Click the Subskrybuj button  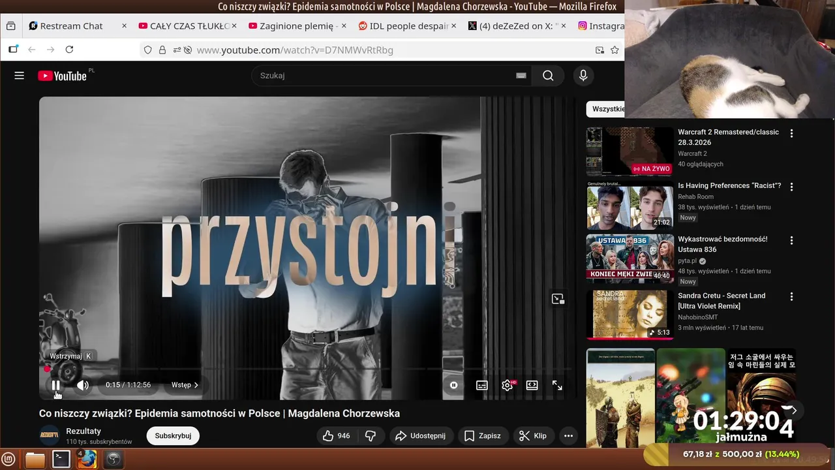click(173, 435)
